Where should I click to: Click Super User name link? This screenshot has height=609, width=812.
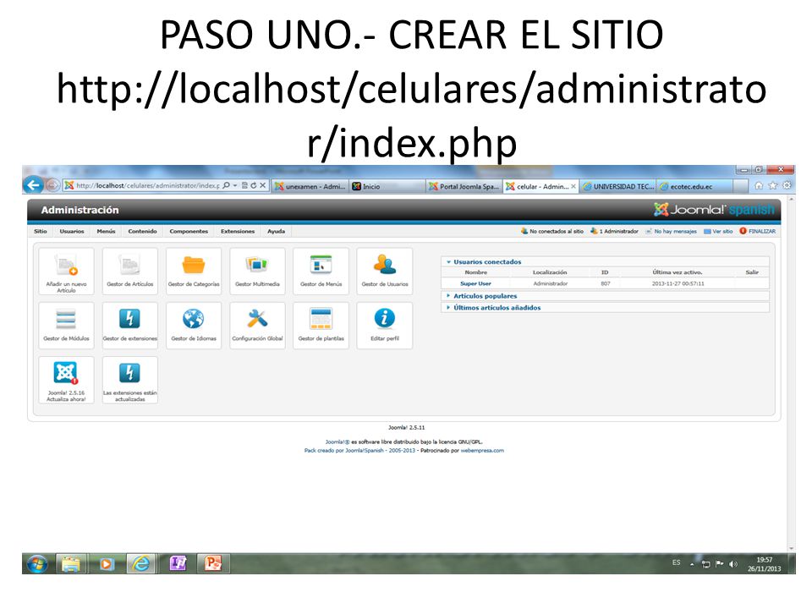pyautogui.click(x=475, y=284)
